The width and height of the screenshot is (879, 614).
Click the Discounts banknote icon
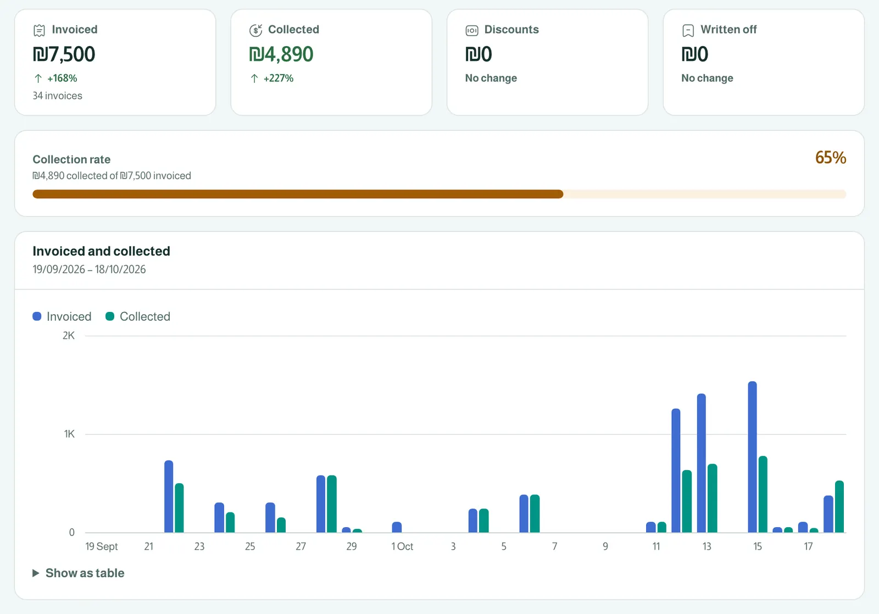click(472, 30)
